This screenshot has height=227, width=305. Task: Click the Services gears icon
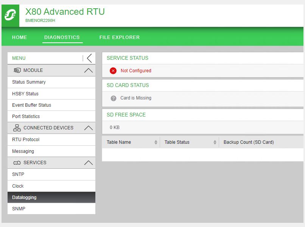coord(17,163)
